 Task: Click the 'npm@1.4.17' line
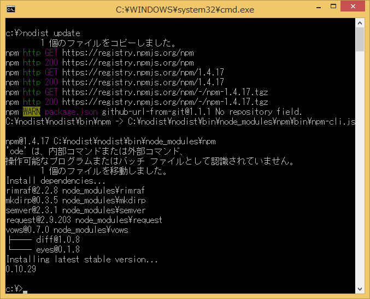[110, 142]
